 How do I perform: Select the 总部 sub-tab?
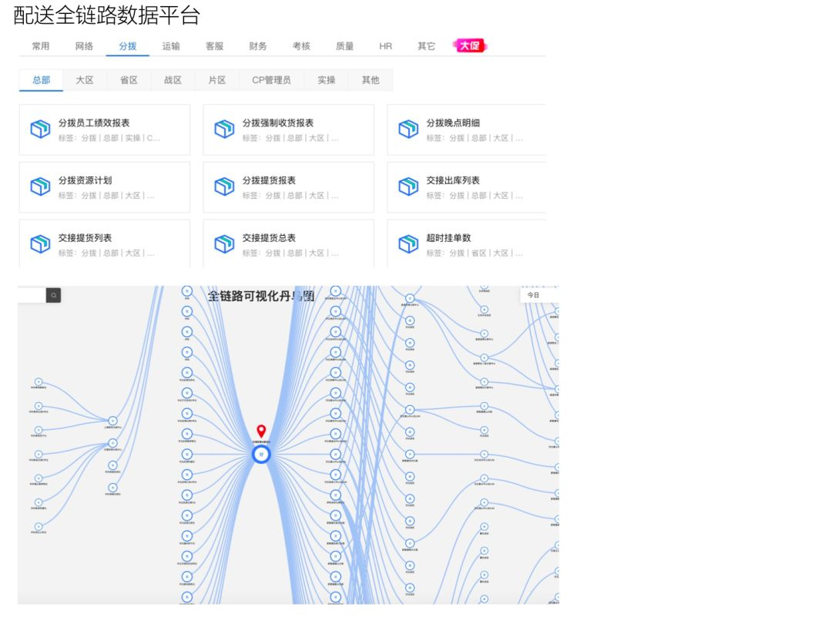42,80
